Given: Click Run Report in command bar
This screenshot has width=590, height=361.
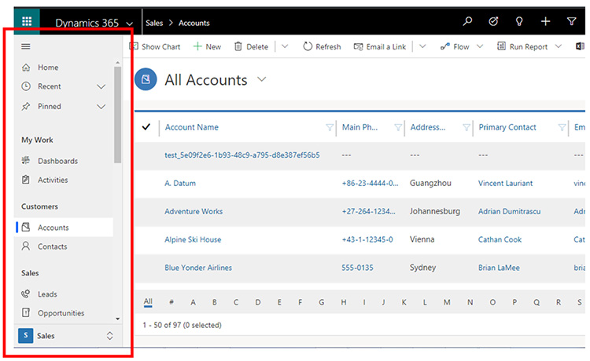Looking at the screenshot, I should pyautogui.click(x=522, y=46).
